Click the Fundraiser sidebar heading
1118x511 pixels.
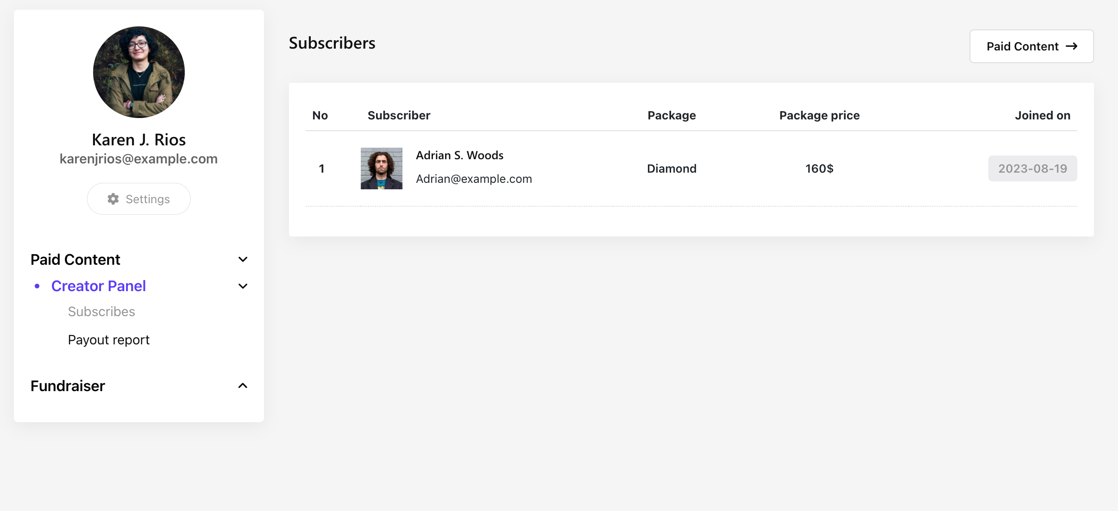coord(68,386)
